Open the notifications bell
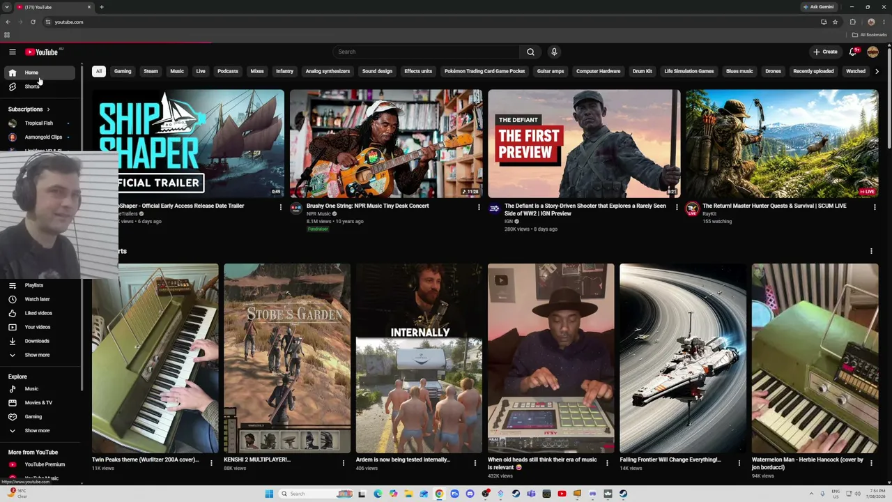Image resolution: width=892 pixels, height=502 pixels. (853, 52)
